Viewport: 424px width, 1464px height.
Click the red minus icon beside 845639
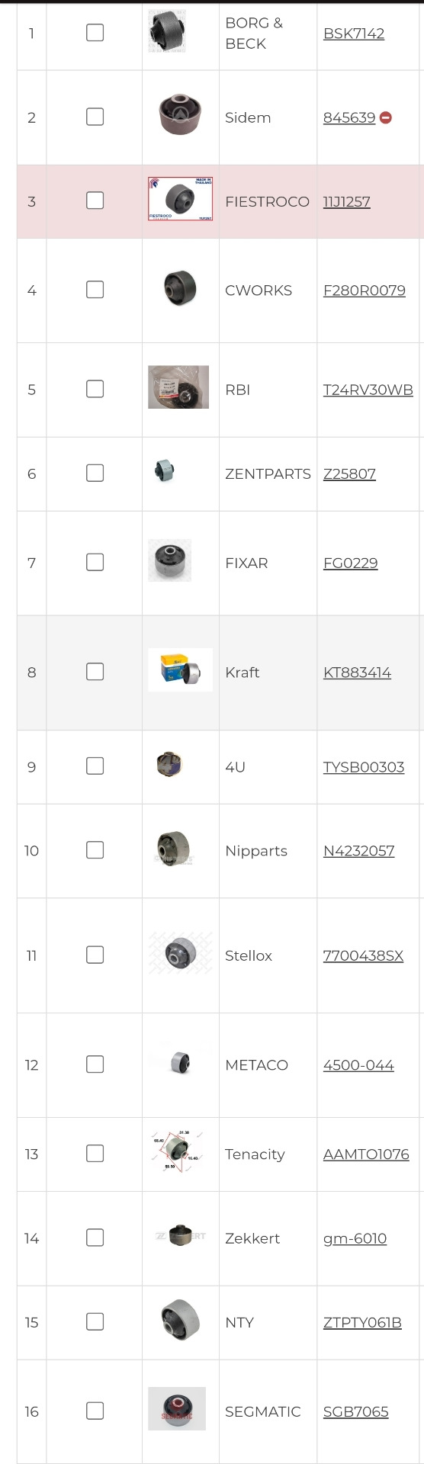pos(386,117)
